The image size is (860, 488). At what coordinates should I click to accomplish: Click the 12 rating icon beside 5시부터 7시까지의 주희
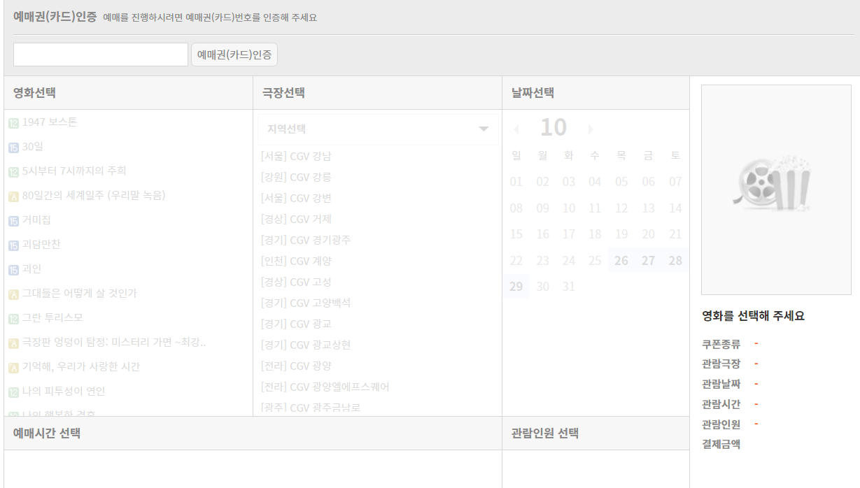pos(13,173)
